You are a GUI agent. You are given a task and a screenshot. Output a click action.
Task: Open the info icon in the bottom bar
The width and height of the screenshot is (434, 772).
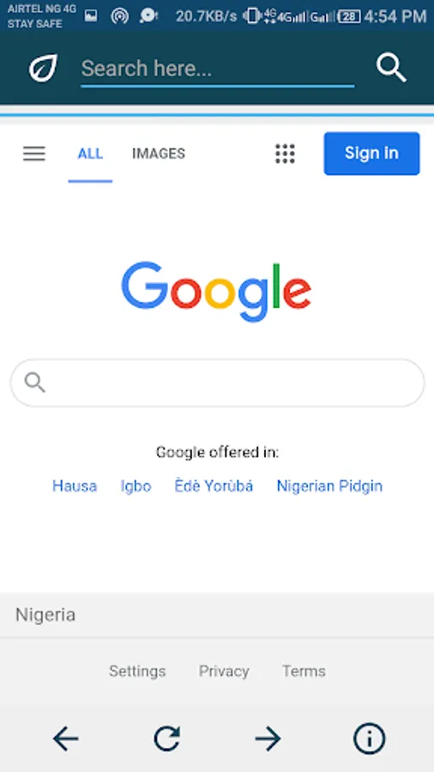click(369, 739)
